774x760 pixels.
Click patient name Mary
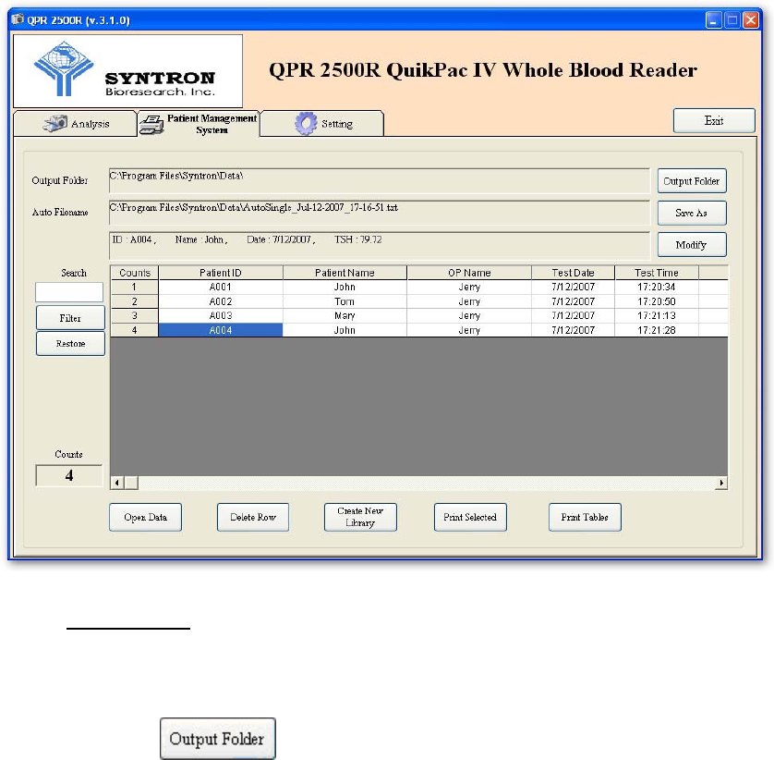click(x=345, y=316)
